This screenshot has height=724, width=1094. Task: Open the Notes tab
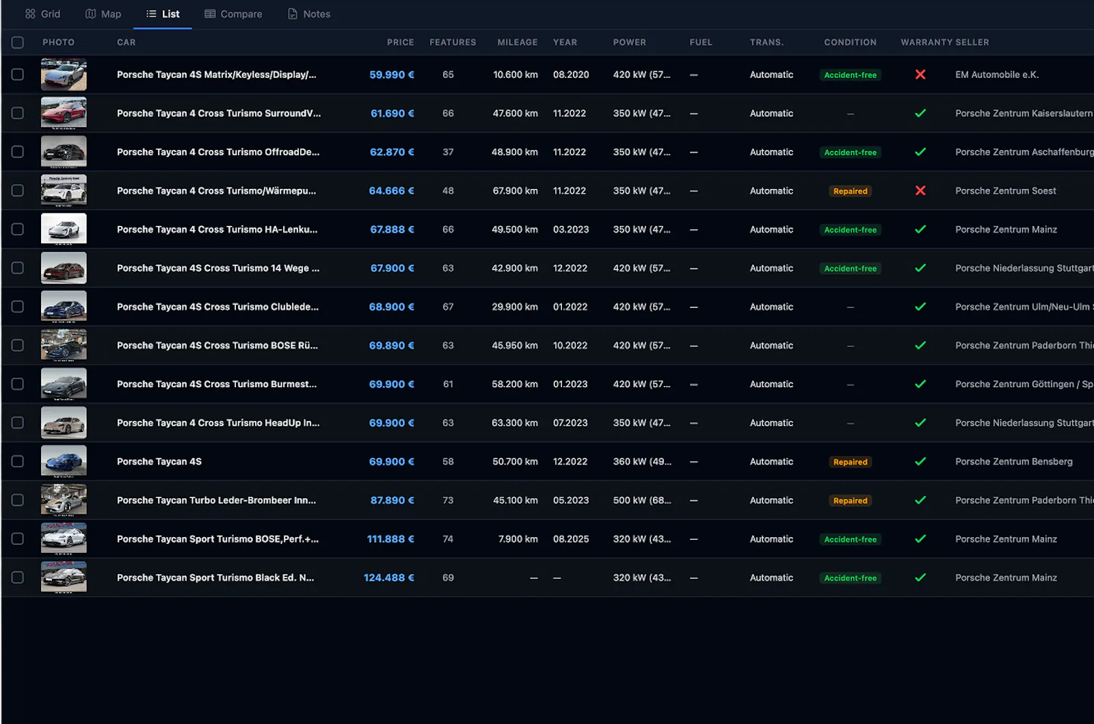point(309,14)
